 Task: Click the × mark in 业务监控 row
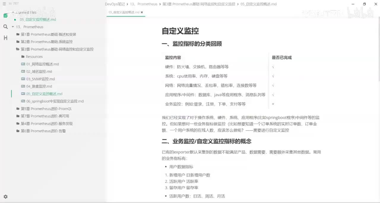click(273, 104)
